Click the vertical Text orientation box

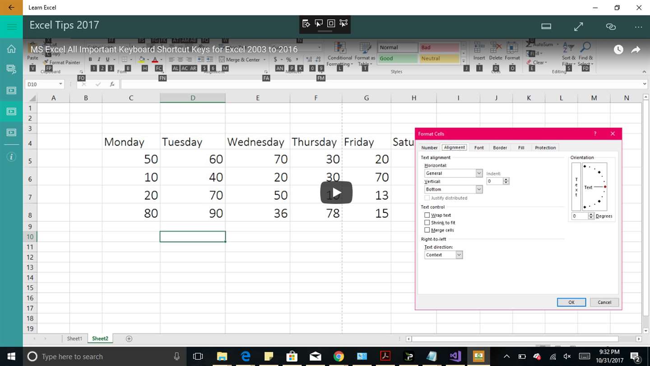tap(576, 187)
